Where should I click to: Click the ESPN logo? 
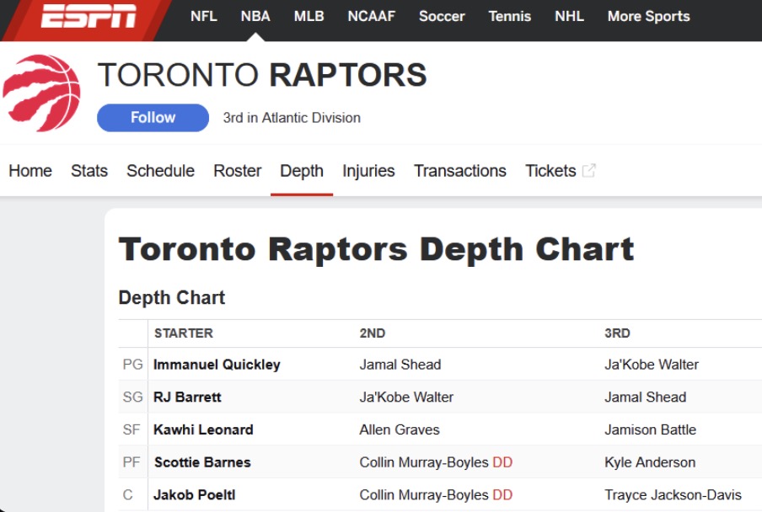click(x=88, y=16)
